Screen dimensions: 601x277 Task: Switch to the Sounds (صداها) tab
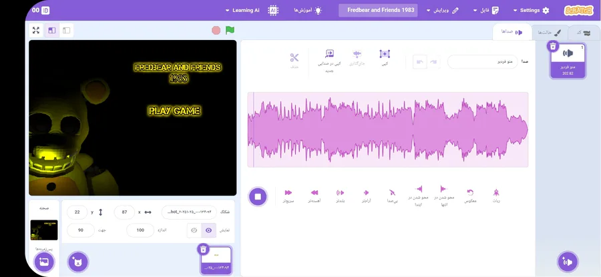512,32
